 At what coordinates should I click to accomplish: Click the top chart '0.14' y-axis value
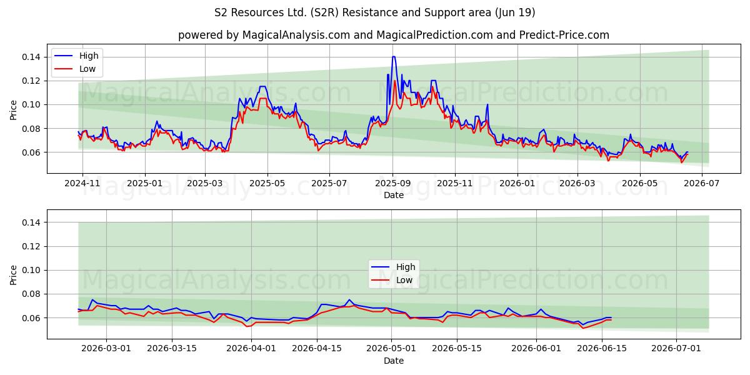pyautogui.click(x=32, y=57)
